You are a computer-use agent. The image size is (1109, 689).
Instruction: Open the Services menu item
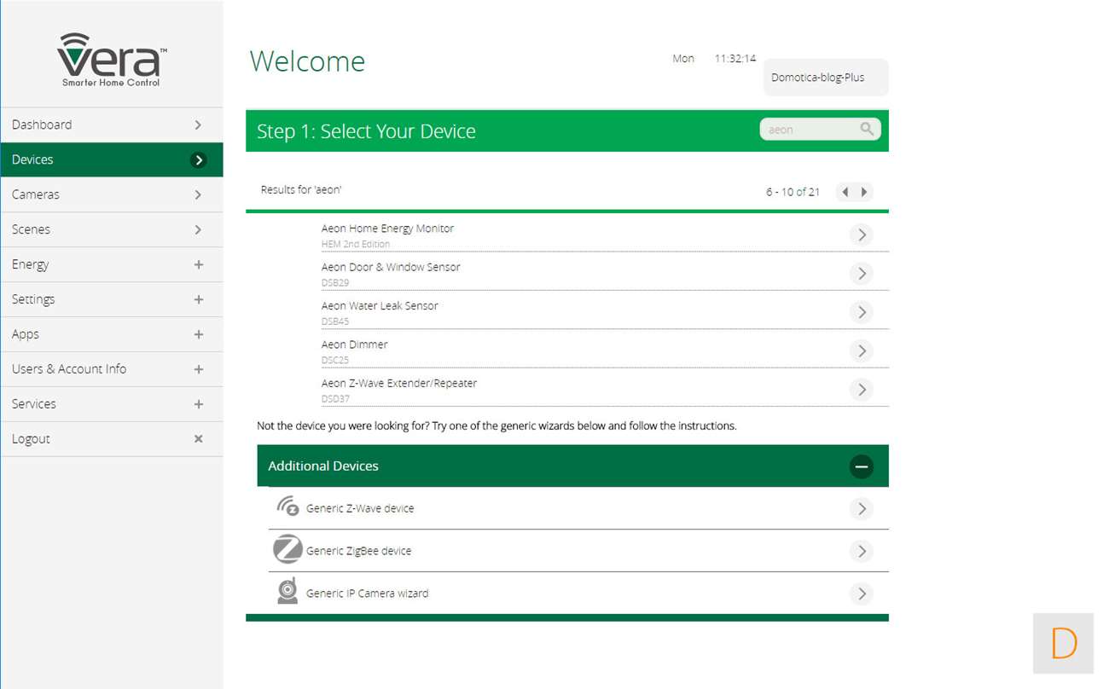pos(112,404)
